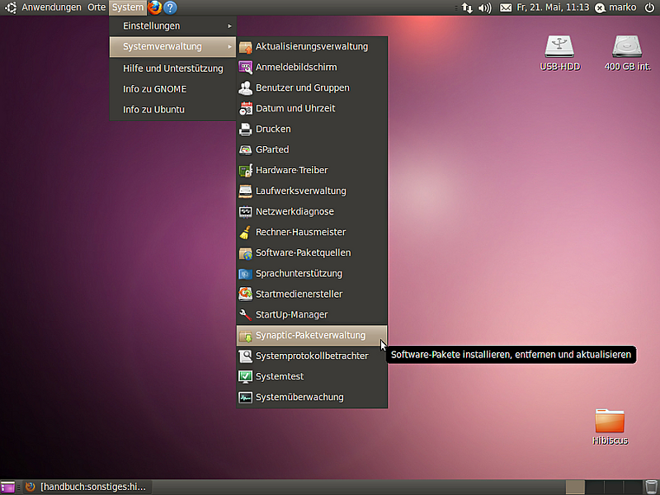The height and width of the screenshot is (495, 660).
Task: Open the mail envelope indicator
Action: pos(506,7)
